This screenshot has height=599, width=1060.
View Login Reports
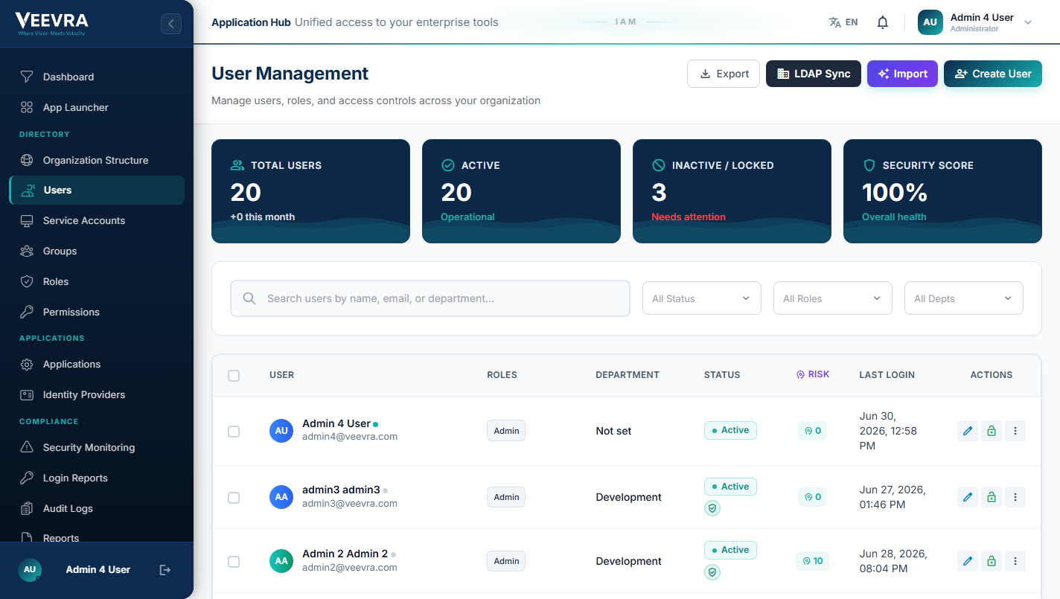97,478
